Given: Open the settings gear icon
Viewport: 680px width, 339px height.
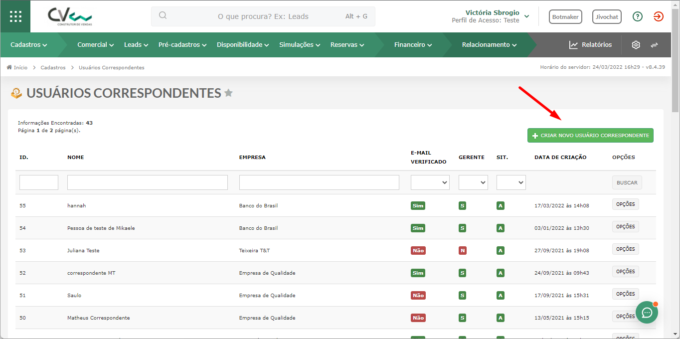Looking at the screenshot, I should coord(636,45).
